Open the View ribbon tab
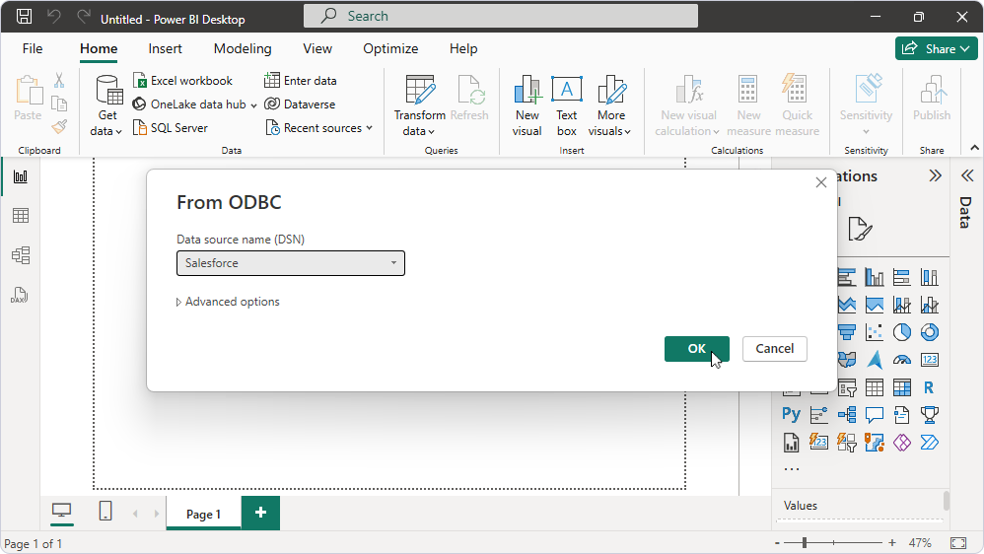 tap(317, 49)
